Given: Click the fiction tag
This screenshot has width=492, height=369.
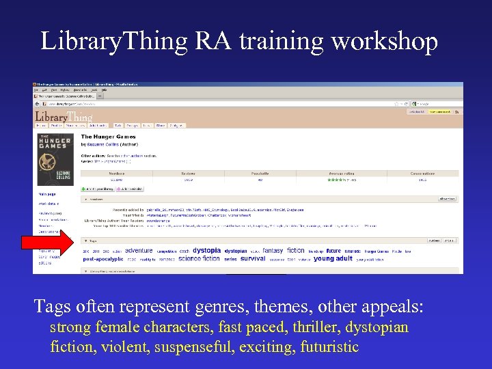Looking at the screenshot, I should (296, 250).
